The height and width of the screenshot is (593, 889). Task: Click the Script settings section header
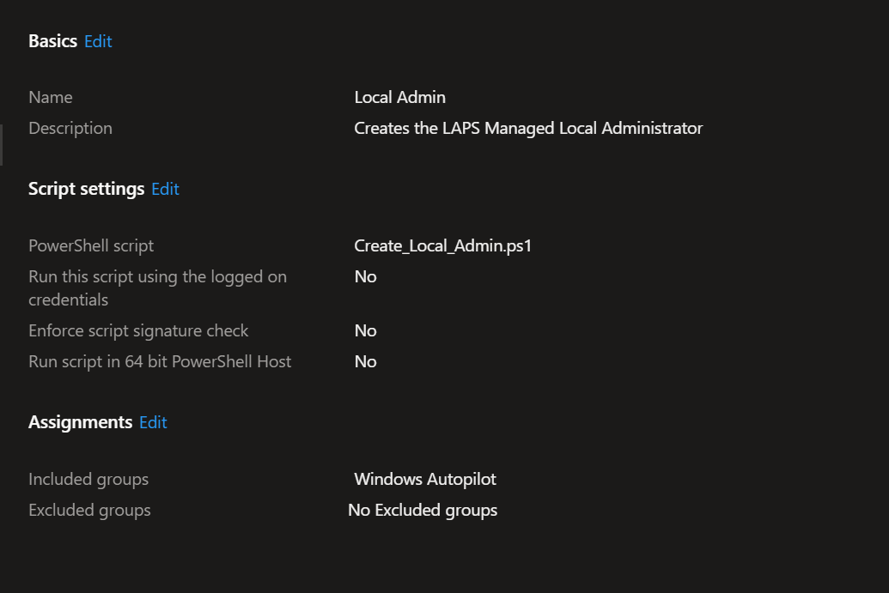point(86,189)
